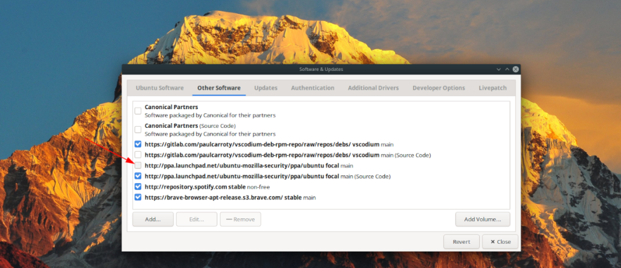
Task: Open the Livepatch tab
Action: (492, 88)
